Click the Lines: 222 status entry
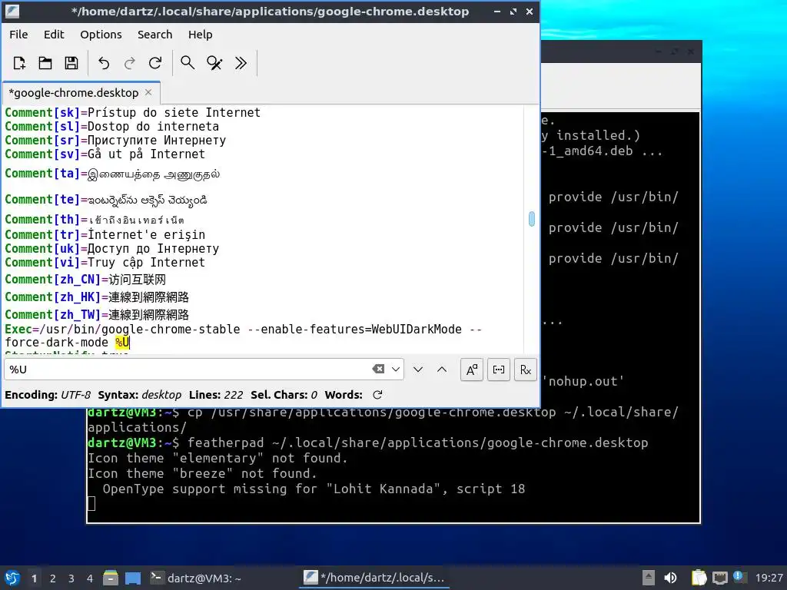The image size is (787, 590). tap(216, 395)
